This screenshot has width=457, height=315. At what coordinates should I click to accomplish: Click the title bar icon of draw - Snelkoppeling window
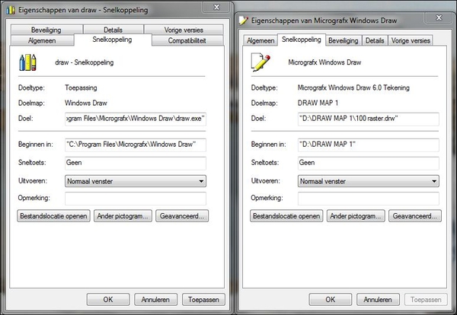point(11,10)
